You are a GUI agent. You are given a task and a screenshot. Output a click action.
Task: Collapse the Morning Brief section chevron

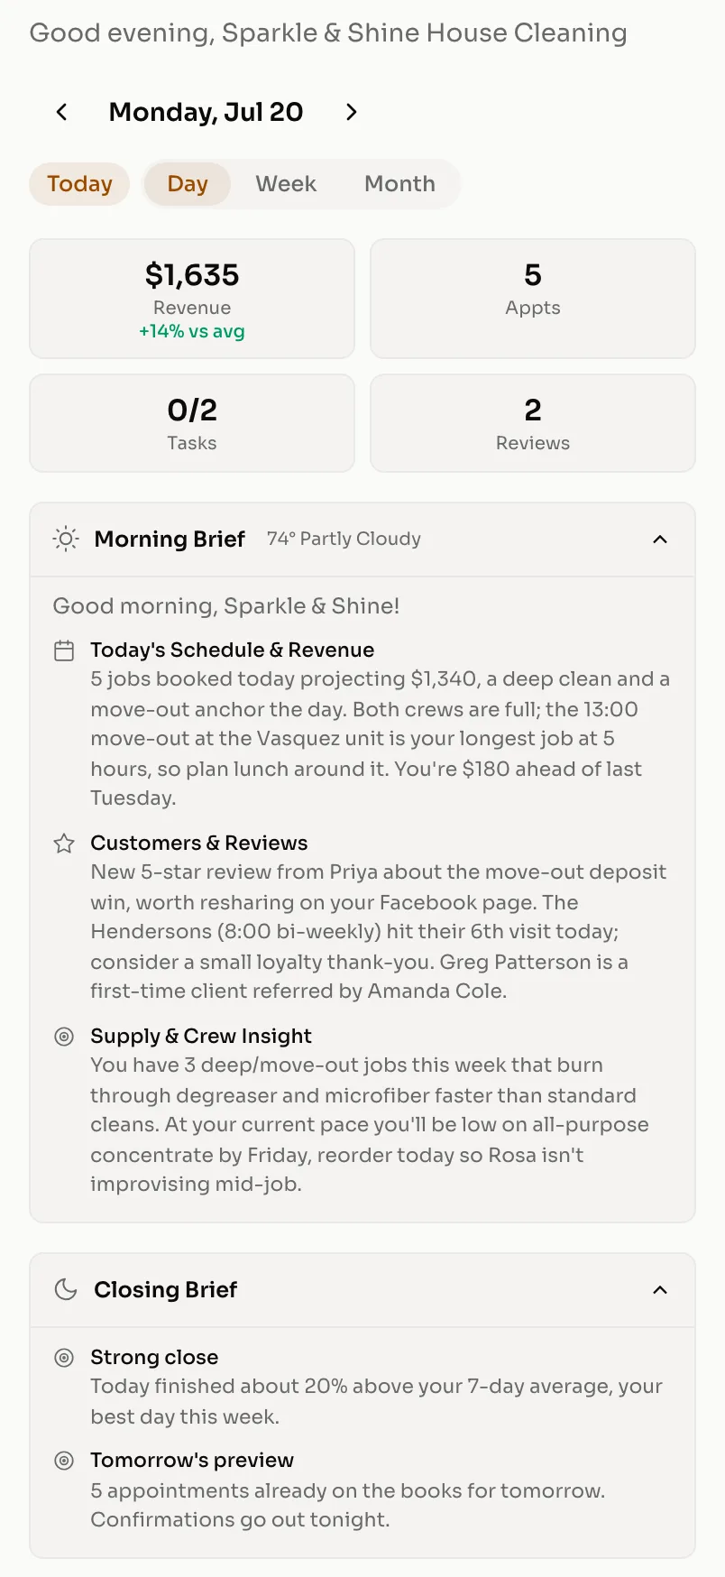pyautogui.click(x=660, y=539)
